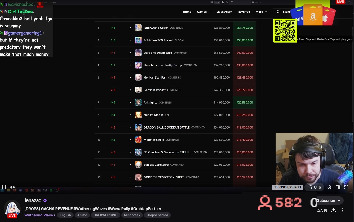Image resolution: width=354 pixels, height=222 pixels.
Task: Select the Uma Musume: Pretty Derby title
Action: pos(163,65)
